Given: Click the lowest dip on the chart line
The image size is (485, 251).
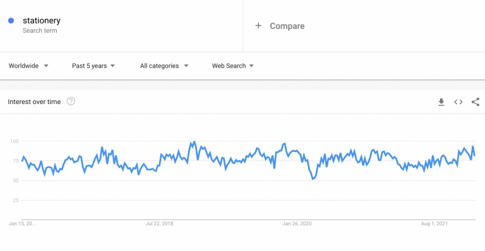Looking at the screenshot, I should point(313,178).
